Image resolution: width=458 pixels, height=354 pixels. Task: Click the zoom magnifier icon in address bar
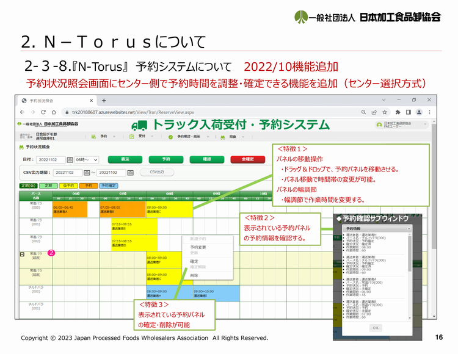363,112
